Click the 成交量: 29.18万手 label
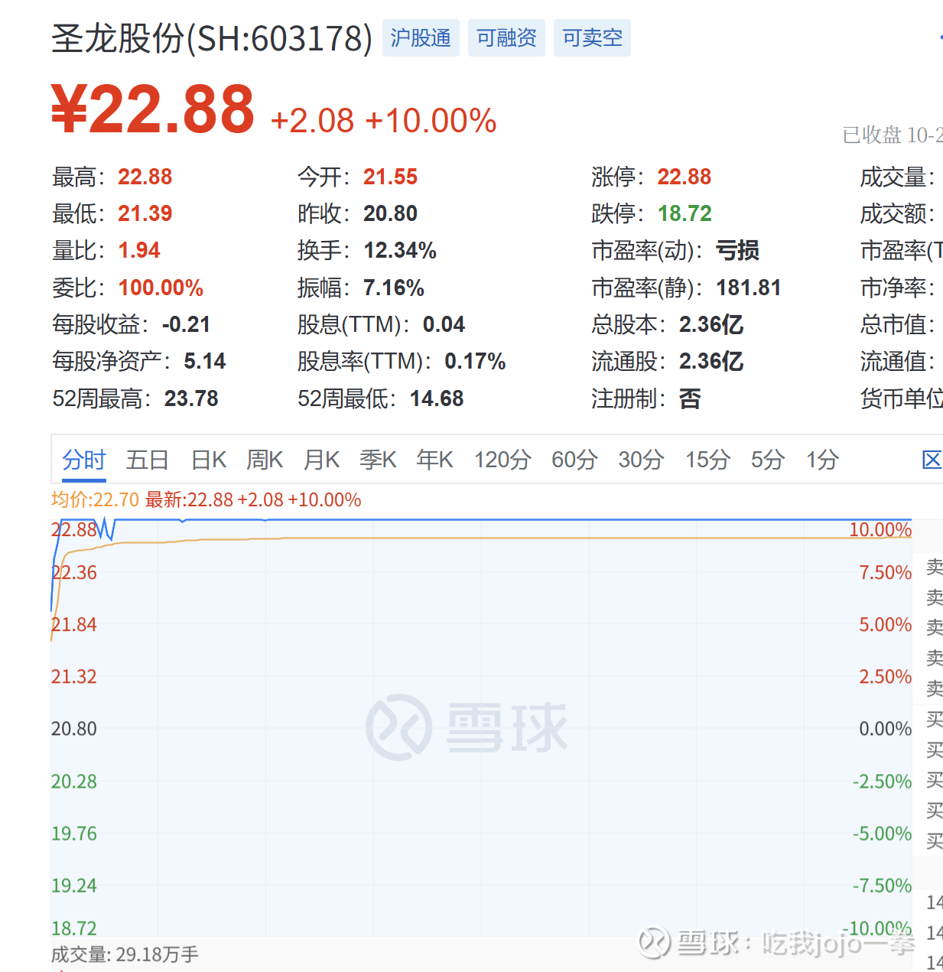The height and width of the screenshot is (972, 943). point(125,954)
